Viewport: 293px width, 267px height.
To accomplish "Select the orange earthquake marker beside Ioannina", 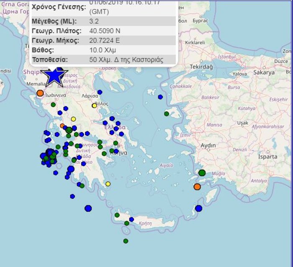I will [40, 93].
